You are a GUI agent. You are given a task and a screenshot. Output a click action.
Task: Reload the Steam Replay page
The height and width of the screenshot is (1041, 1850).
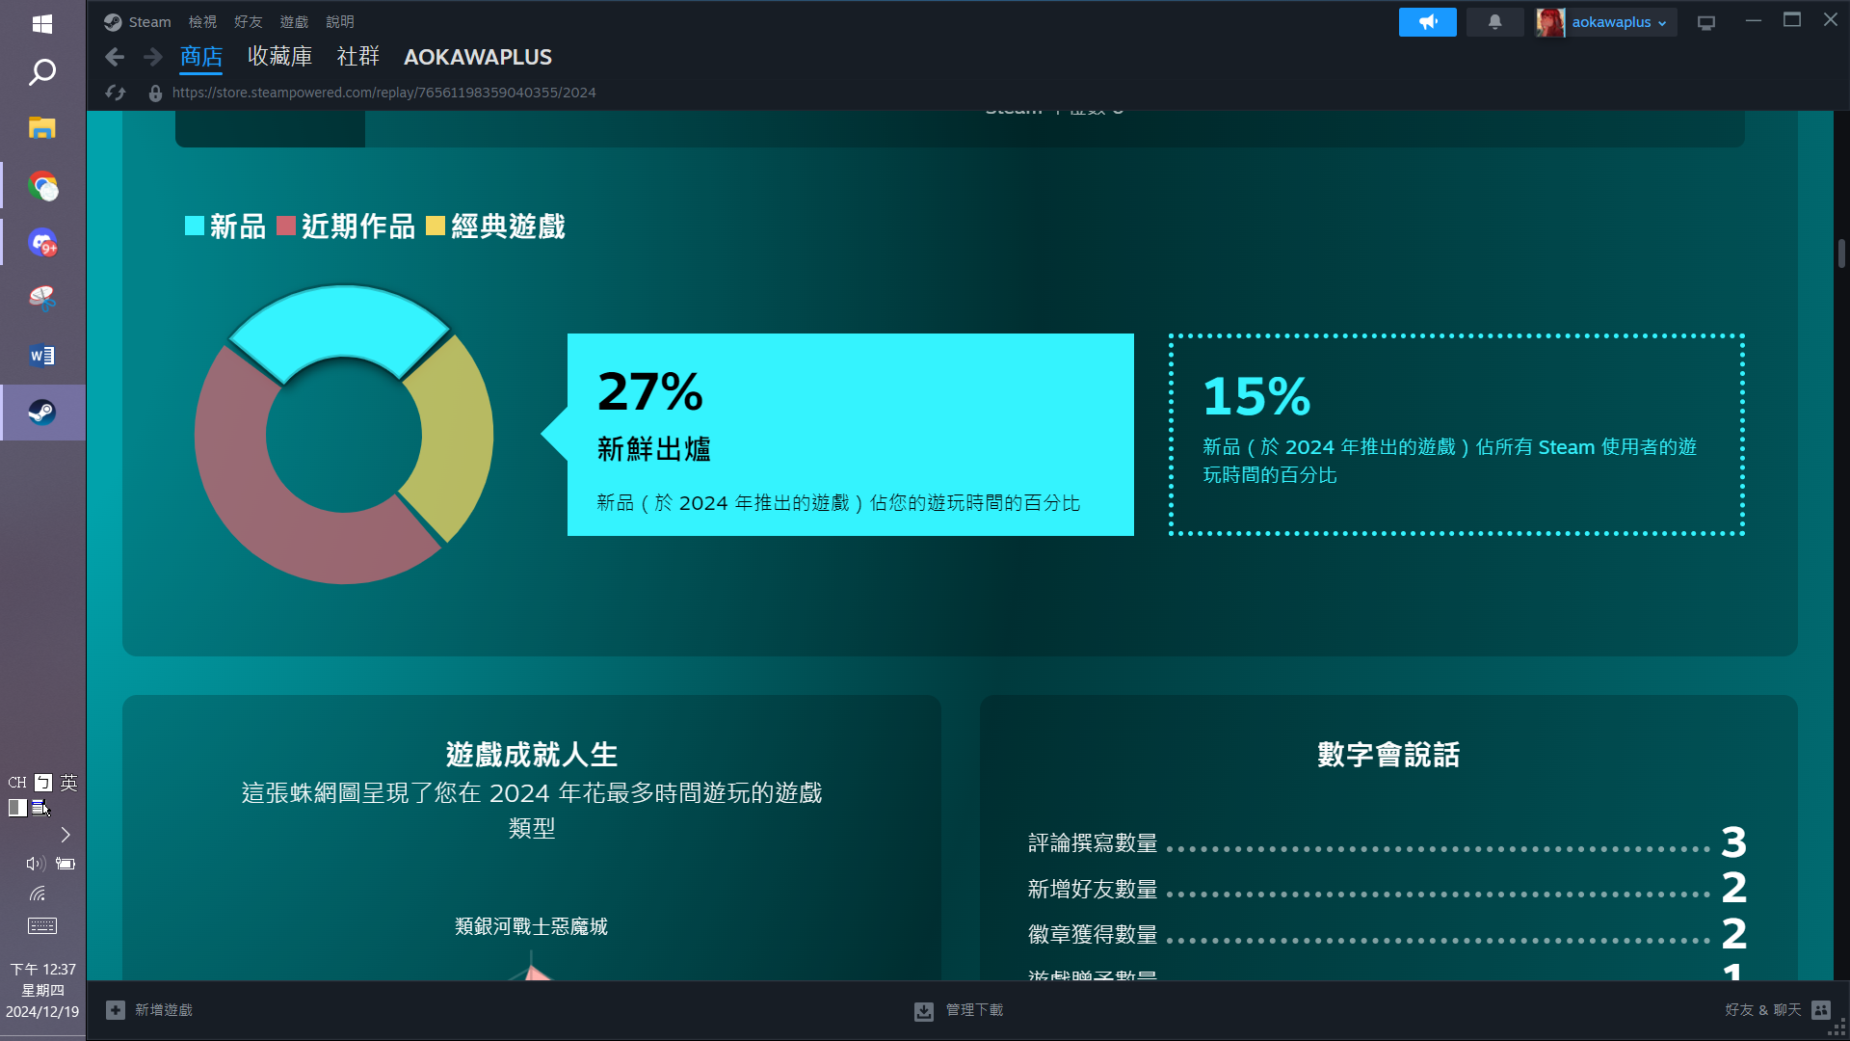116,93
